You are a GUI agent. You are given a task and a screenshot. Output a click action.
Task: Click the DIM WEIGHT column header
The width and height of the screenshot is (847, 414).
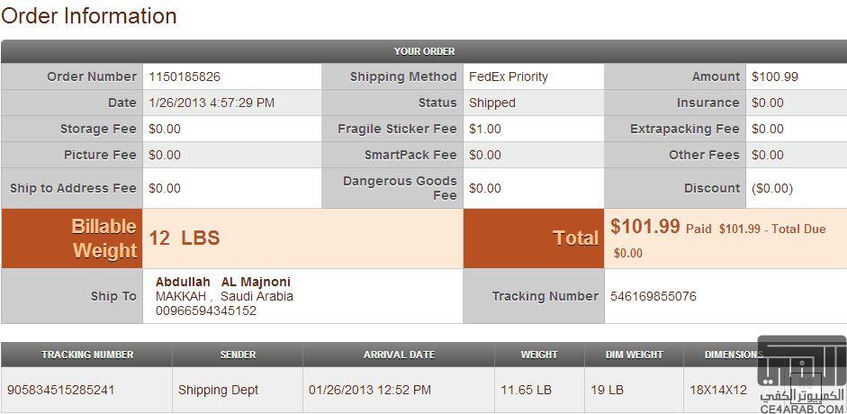click(635, 355)
